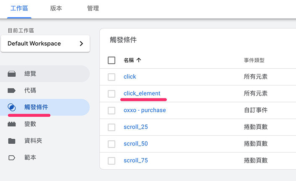Click the 名稱 sort arrow
The height and width of the screenshot is (181, 296).
click(x=139, y=60)
